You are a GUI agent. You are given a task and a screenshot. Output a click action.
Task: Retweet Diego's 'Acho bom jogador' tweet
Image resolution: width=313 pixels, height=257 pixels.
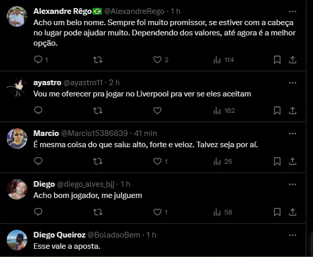pos(98,211)
